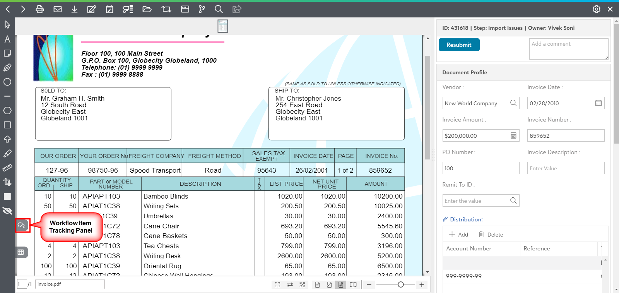Toggle the book view mode

click(353, 285)
